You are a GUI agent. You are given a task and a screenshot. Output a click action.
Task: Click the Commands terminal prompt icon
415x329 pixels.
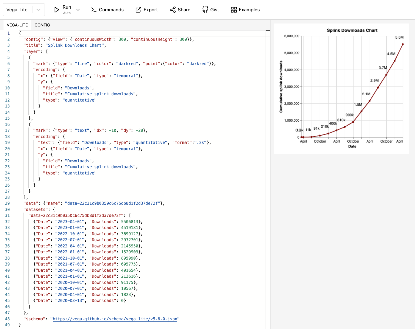click(94, 10)
